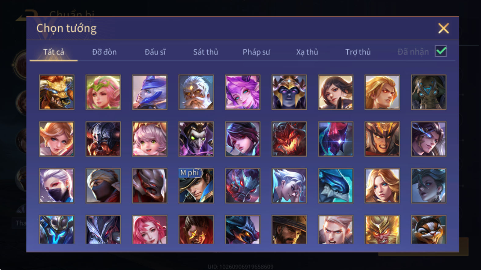
Task: Select the hero tagged "M phí"
Action: (x=196, y=186)
